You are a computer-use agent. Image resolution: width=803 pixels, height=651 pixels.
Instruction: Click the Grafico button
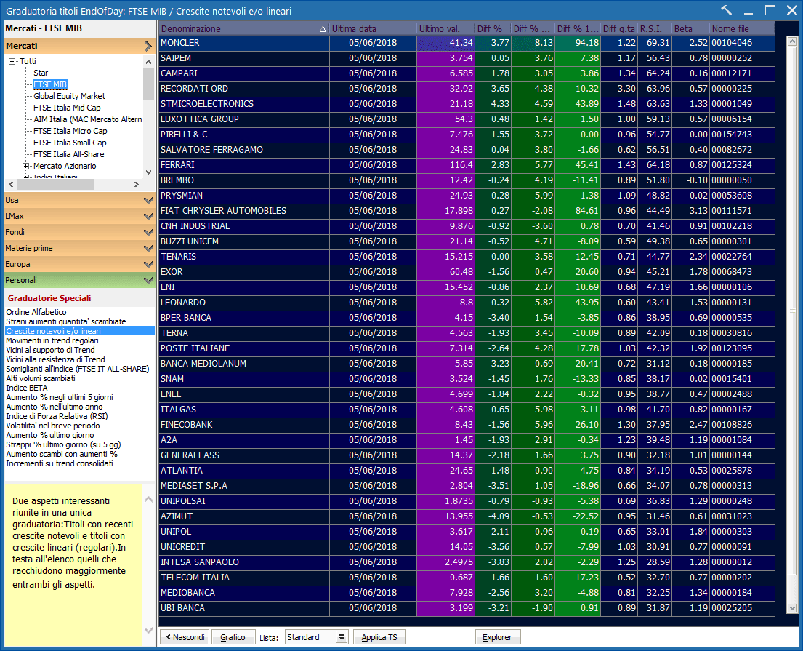click(233, 637)
